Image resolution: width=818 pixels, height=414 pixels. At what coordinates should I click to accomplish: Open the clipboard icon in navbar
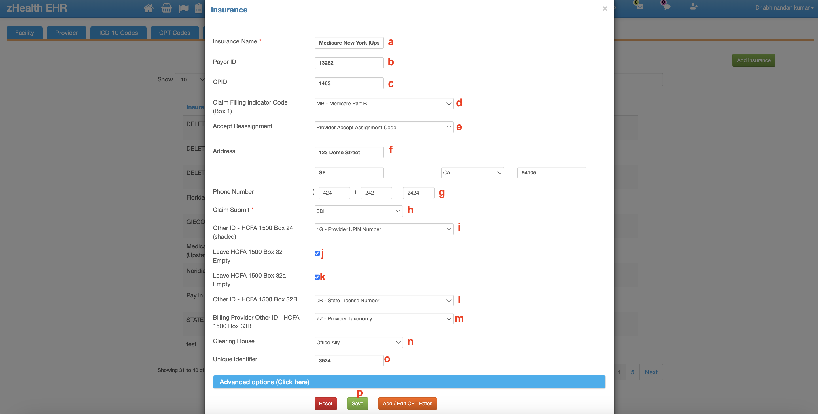coord(199,8)
